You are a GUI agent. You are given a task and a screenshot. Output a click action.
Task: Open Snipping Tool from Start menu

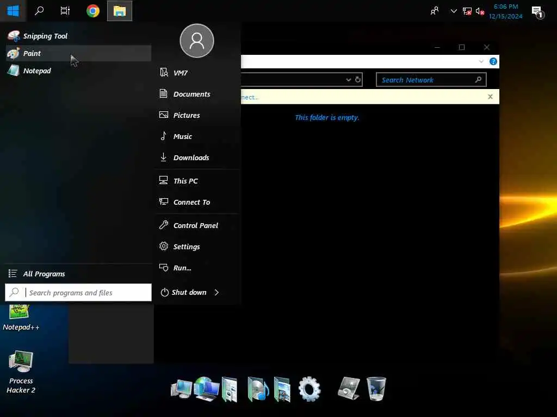click(x=78, y=36)
